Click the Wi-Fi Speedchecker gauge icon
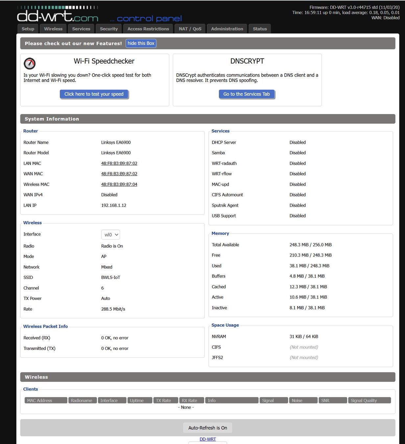 pyautogui.click(x=30, y=63)
